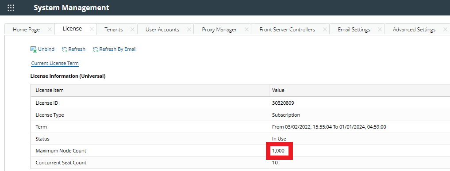This screenshot has height=171, width=450.
Task: Click the seat count value 10
Action: 275,163
